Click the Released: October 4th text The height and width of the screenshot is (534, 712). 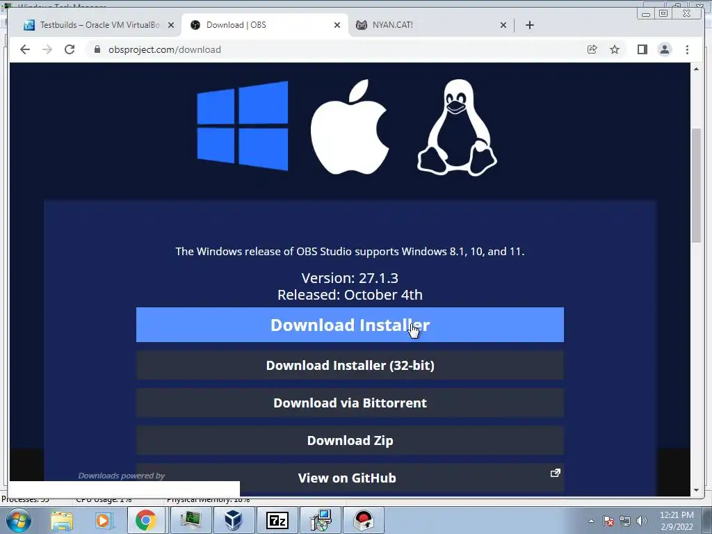click(350, 295)
